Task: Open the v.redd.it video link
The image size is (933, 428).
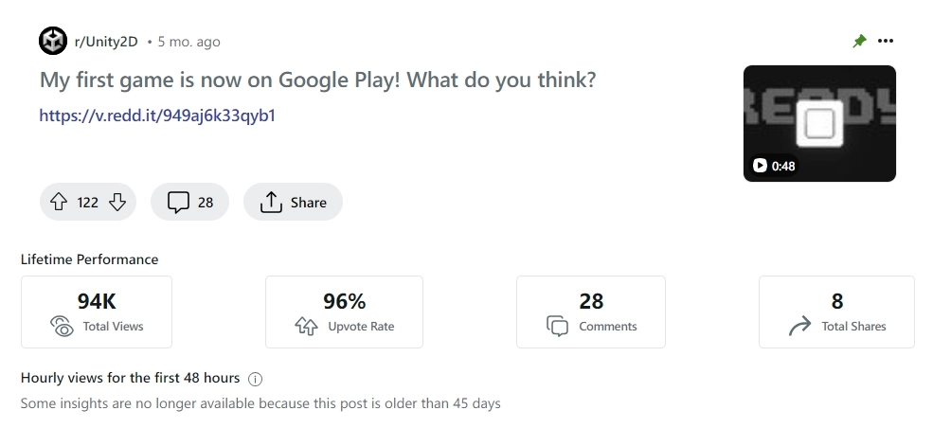Action: [x=157, y=116]
